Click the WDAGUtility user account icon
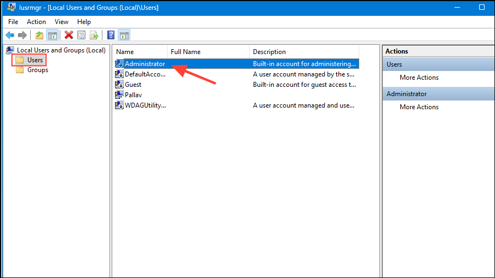This screenshot has height=278, width=495. [x=119, y=105]
